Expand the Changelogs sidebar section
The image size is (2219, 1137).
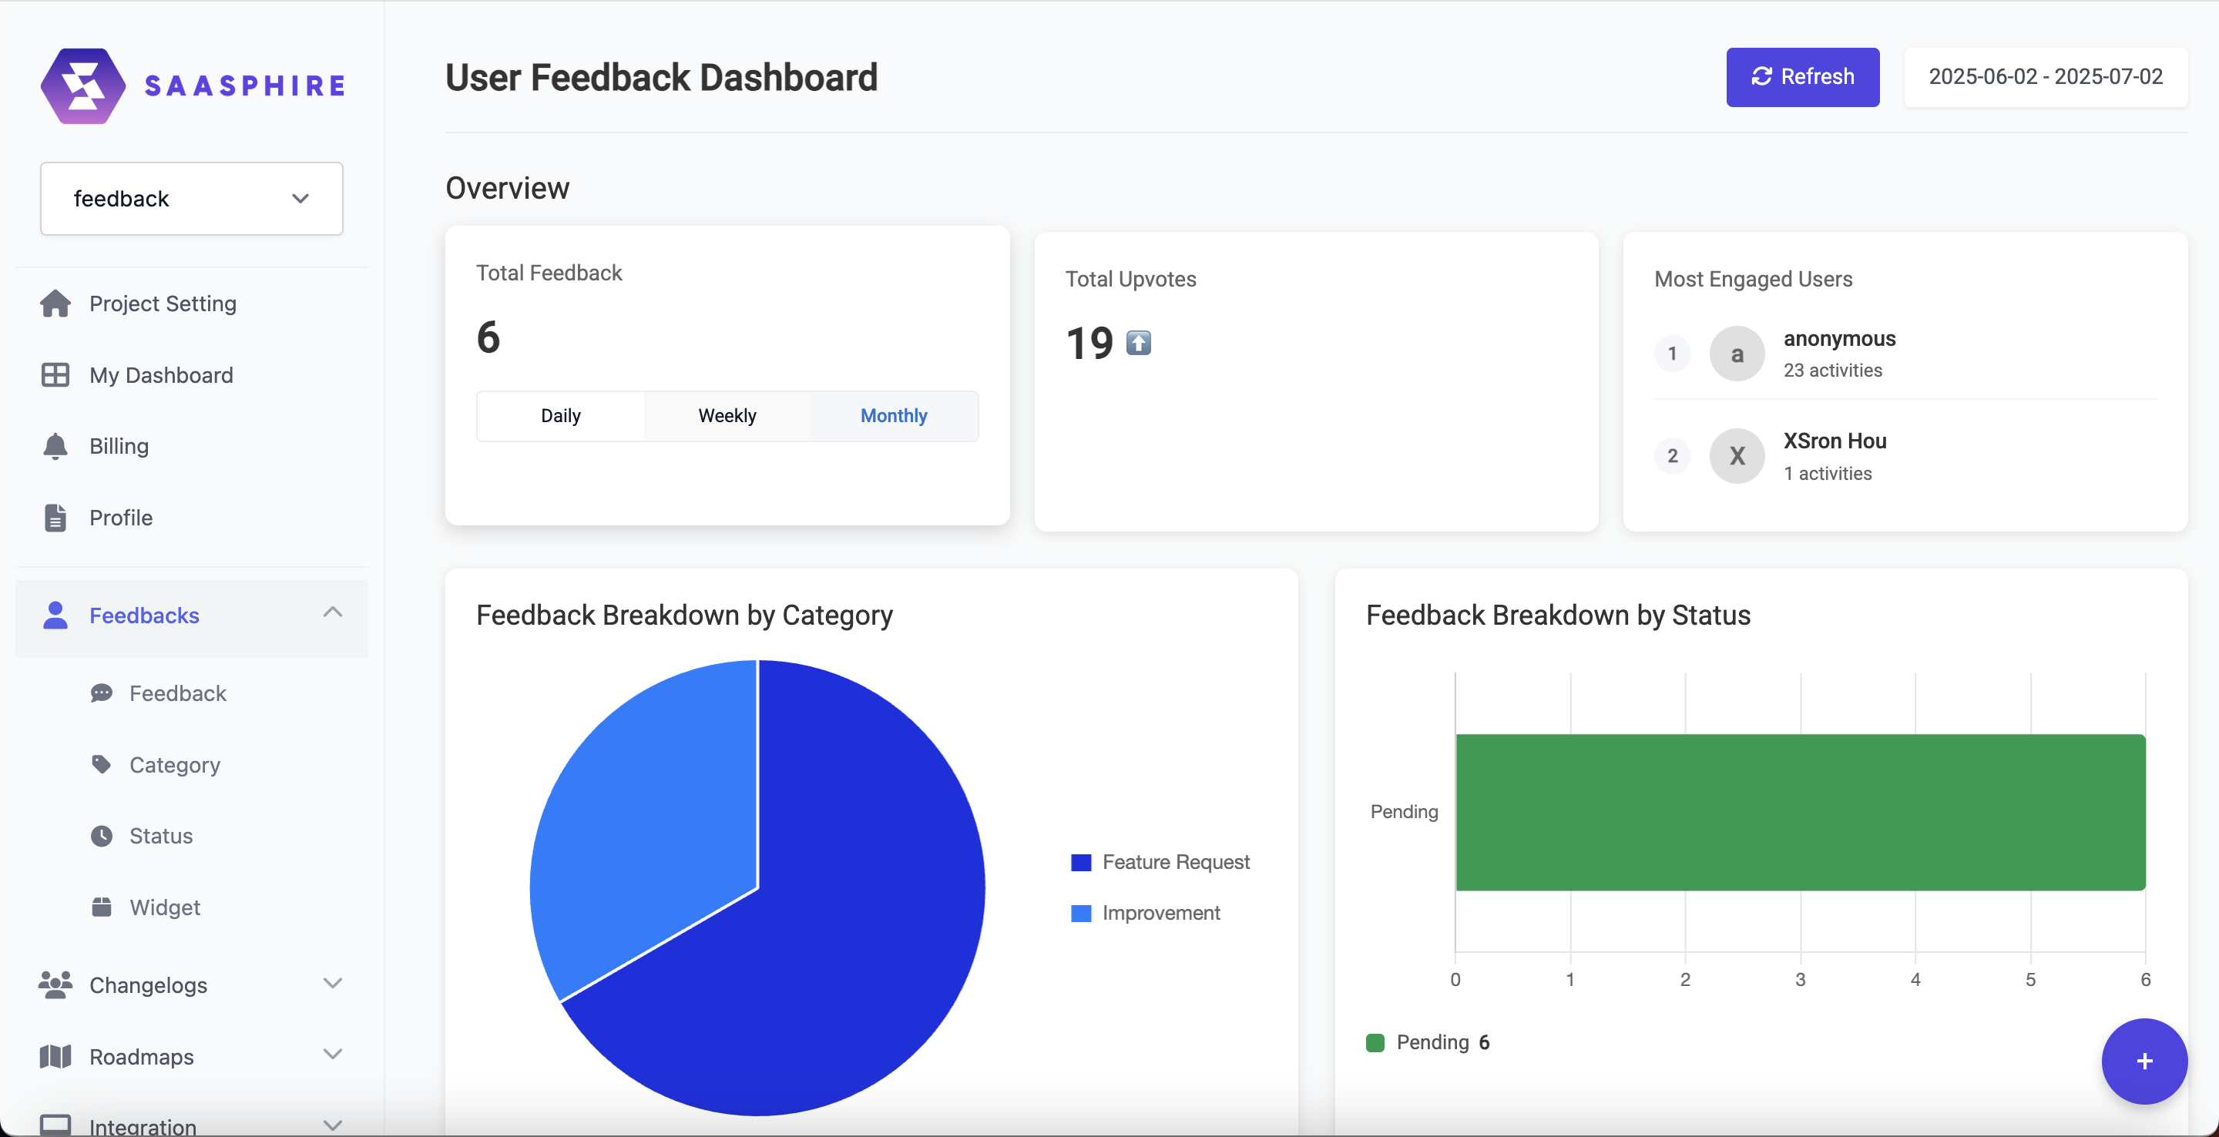333,984
